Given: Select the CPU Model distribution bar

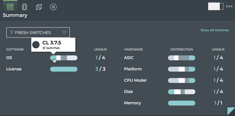Looking at the screenshot, I should 181,80.
